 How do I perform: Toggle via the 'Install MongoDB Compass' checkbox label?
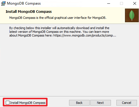pyautogui.click(x=28, y=103)
